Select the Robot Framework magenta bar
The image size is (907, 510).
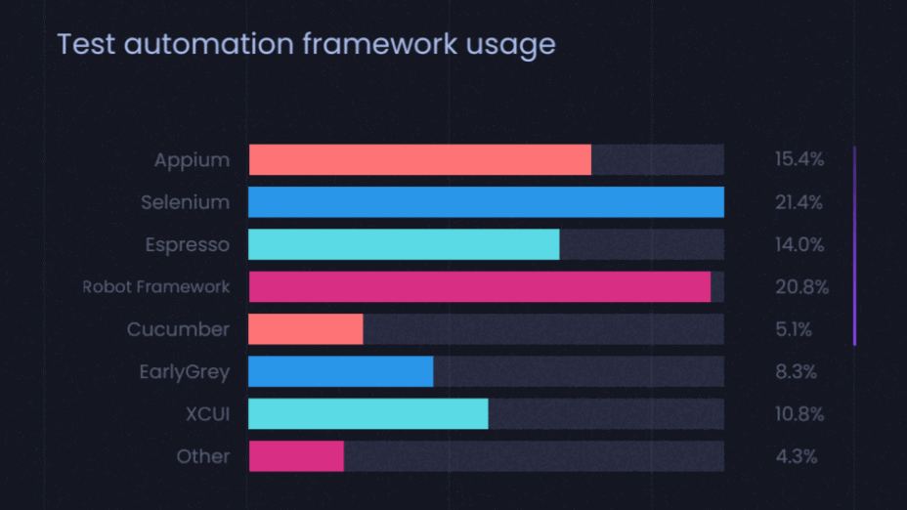[479, 287]
